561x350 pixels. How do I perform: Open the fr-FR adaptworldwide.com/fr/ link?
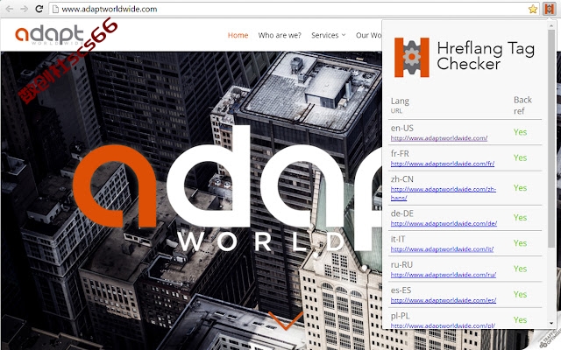click(x=443, y=164)
